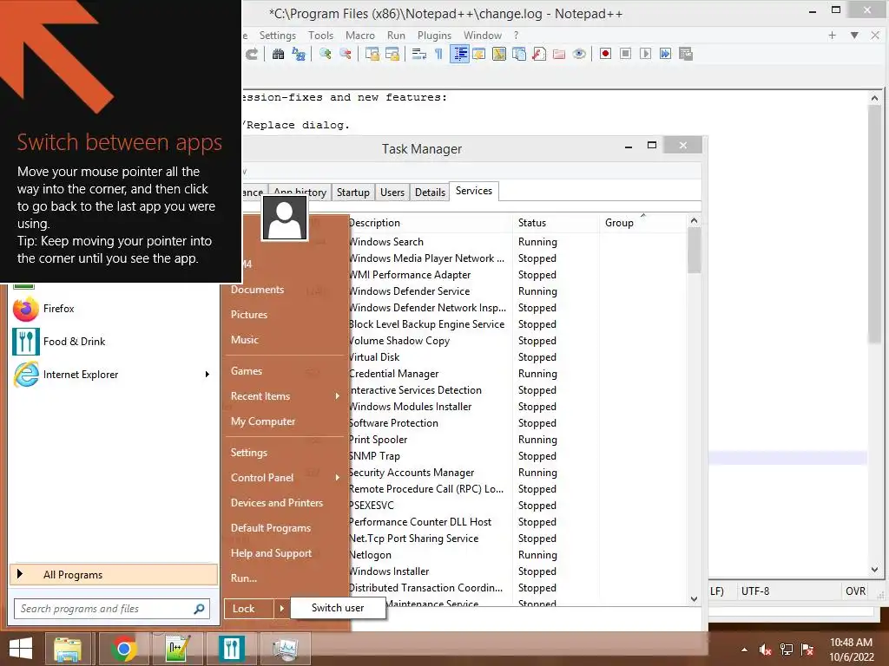
Task: Open the Function List icon
Action: point(539,54)
